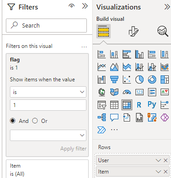
Task: Select Line and stacked column chart
Action: (x=139, y=67)
